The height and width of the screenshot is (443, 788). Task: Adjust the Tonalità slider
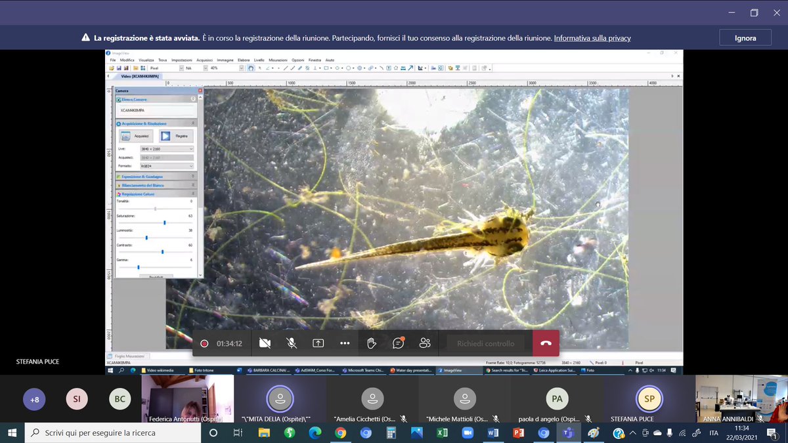(x=155, y=209)
